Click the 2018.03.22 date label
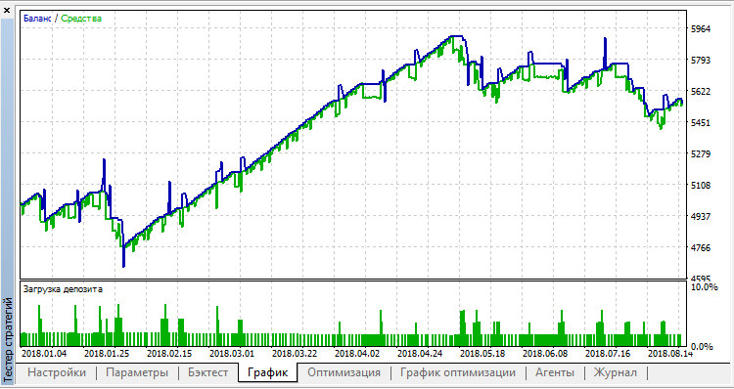This screenshot has height=389, width=734. click(x=295, y=353)
